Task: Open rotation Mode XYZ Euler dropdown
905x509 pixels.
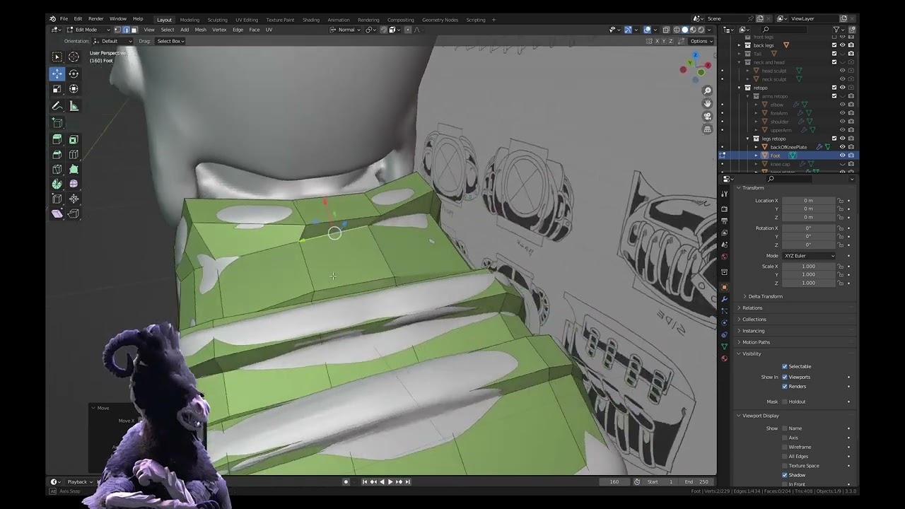Action: coord(809,256)
